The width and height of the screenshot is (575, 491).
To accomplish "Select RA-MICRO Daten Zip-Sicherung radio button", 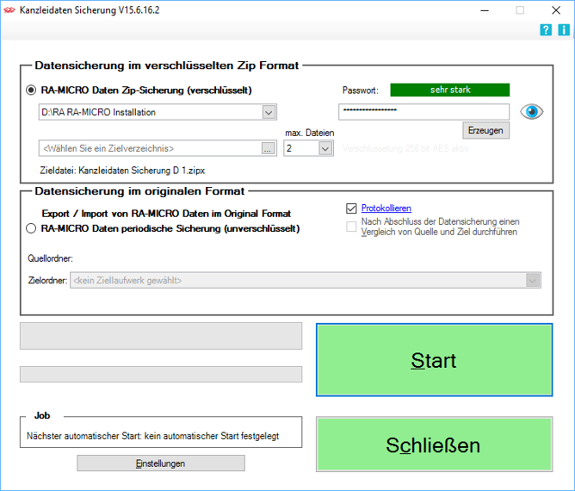I will pyautogui.click(x=31, y=90).
